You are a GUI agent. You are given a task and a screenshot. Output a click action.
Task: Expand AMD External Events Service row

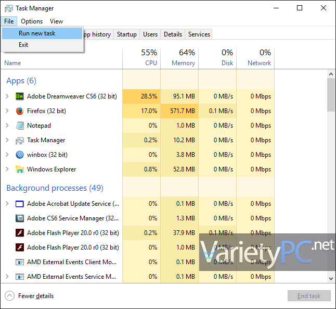[x=7, y=277]
